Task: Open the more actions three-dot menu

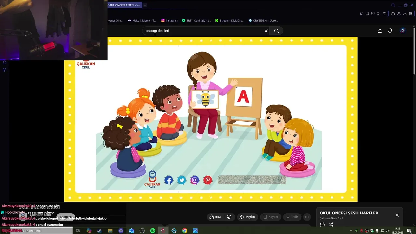Action: (x=307, y=217)
